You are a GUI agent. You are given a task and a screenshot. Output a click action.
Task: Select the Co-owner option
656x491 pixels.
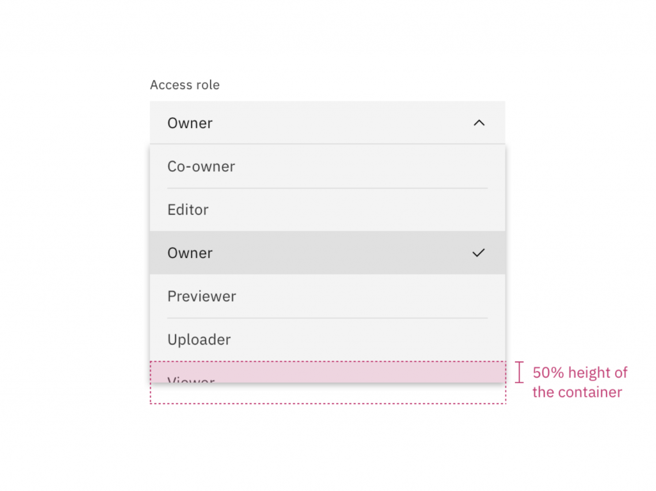[x=201, y=166]
